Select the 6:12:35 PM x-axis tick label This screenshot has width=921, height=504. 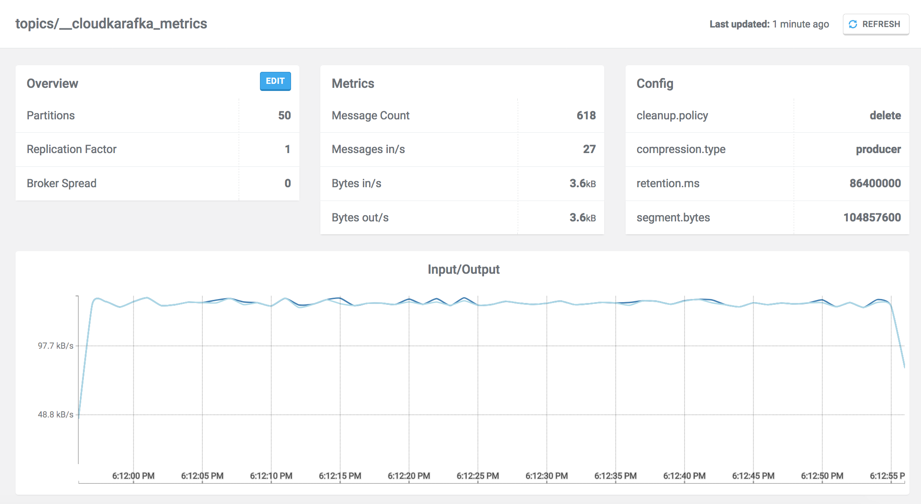click(x=615, y=476)
